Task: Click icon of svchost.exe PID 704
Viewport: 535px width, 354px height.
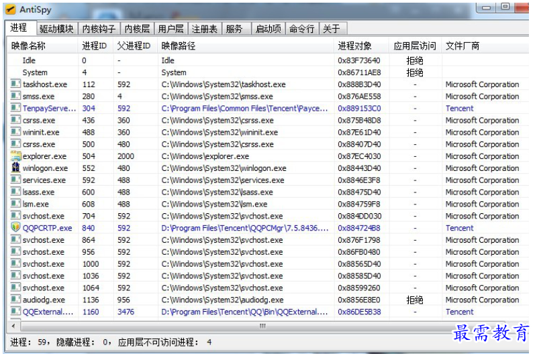Action: (15, 215)
